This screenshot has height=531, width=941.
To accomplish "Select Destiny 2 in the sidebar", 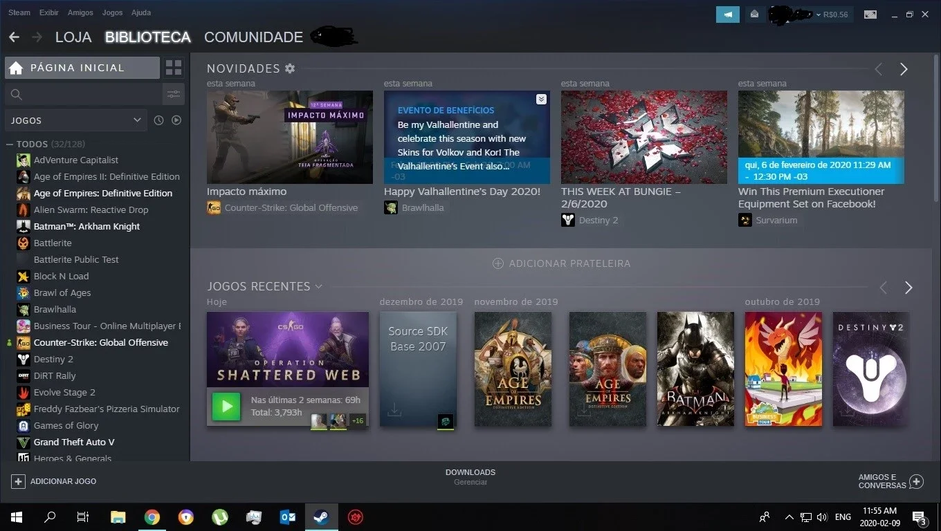I will (53, 359).
